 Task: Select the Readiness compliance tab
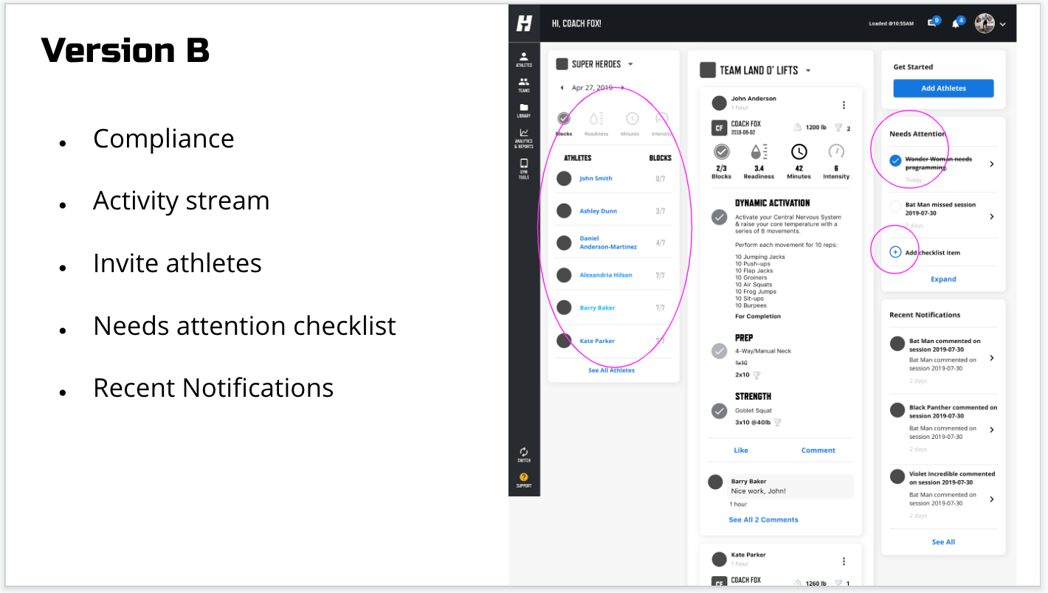(596, 124)
